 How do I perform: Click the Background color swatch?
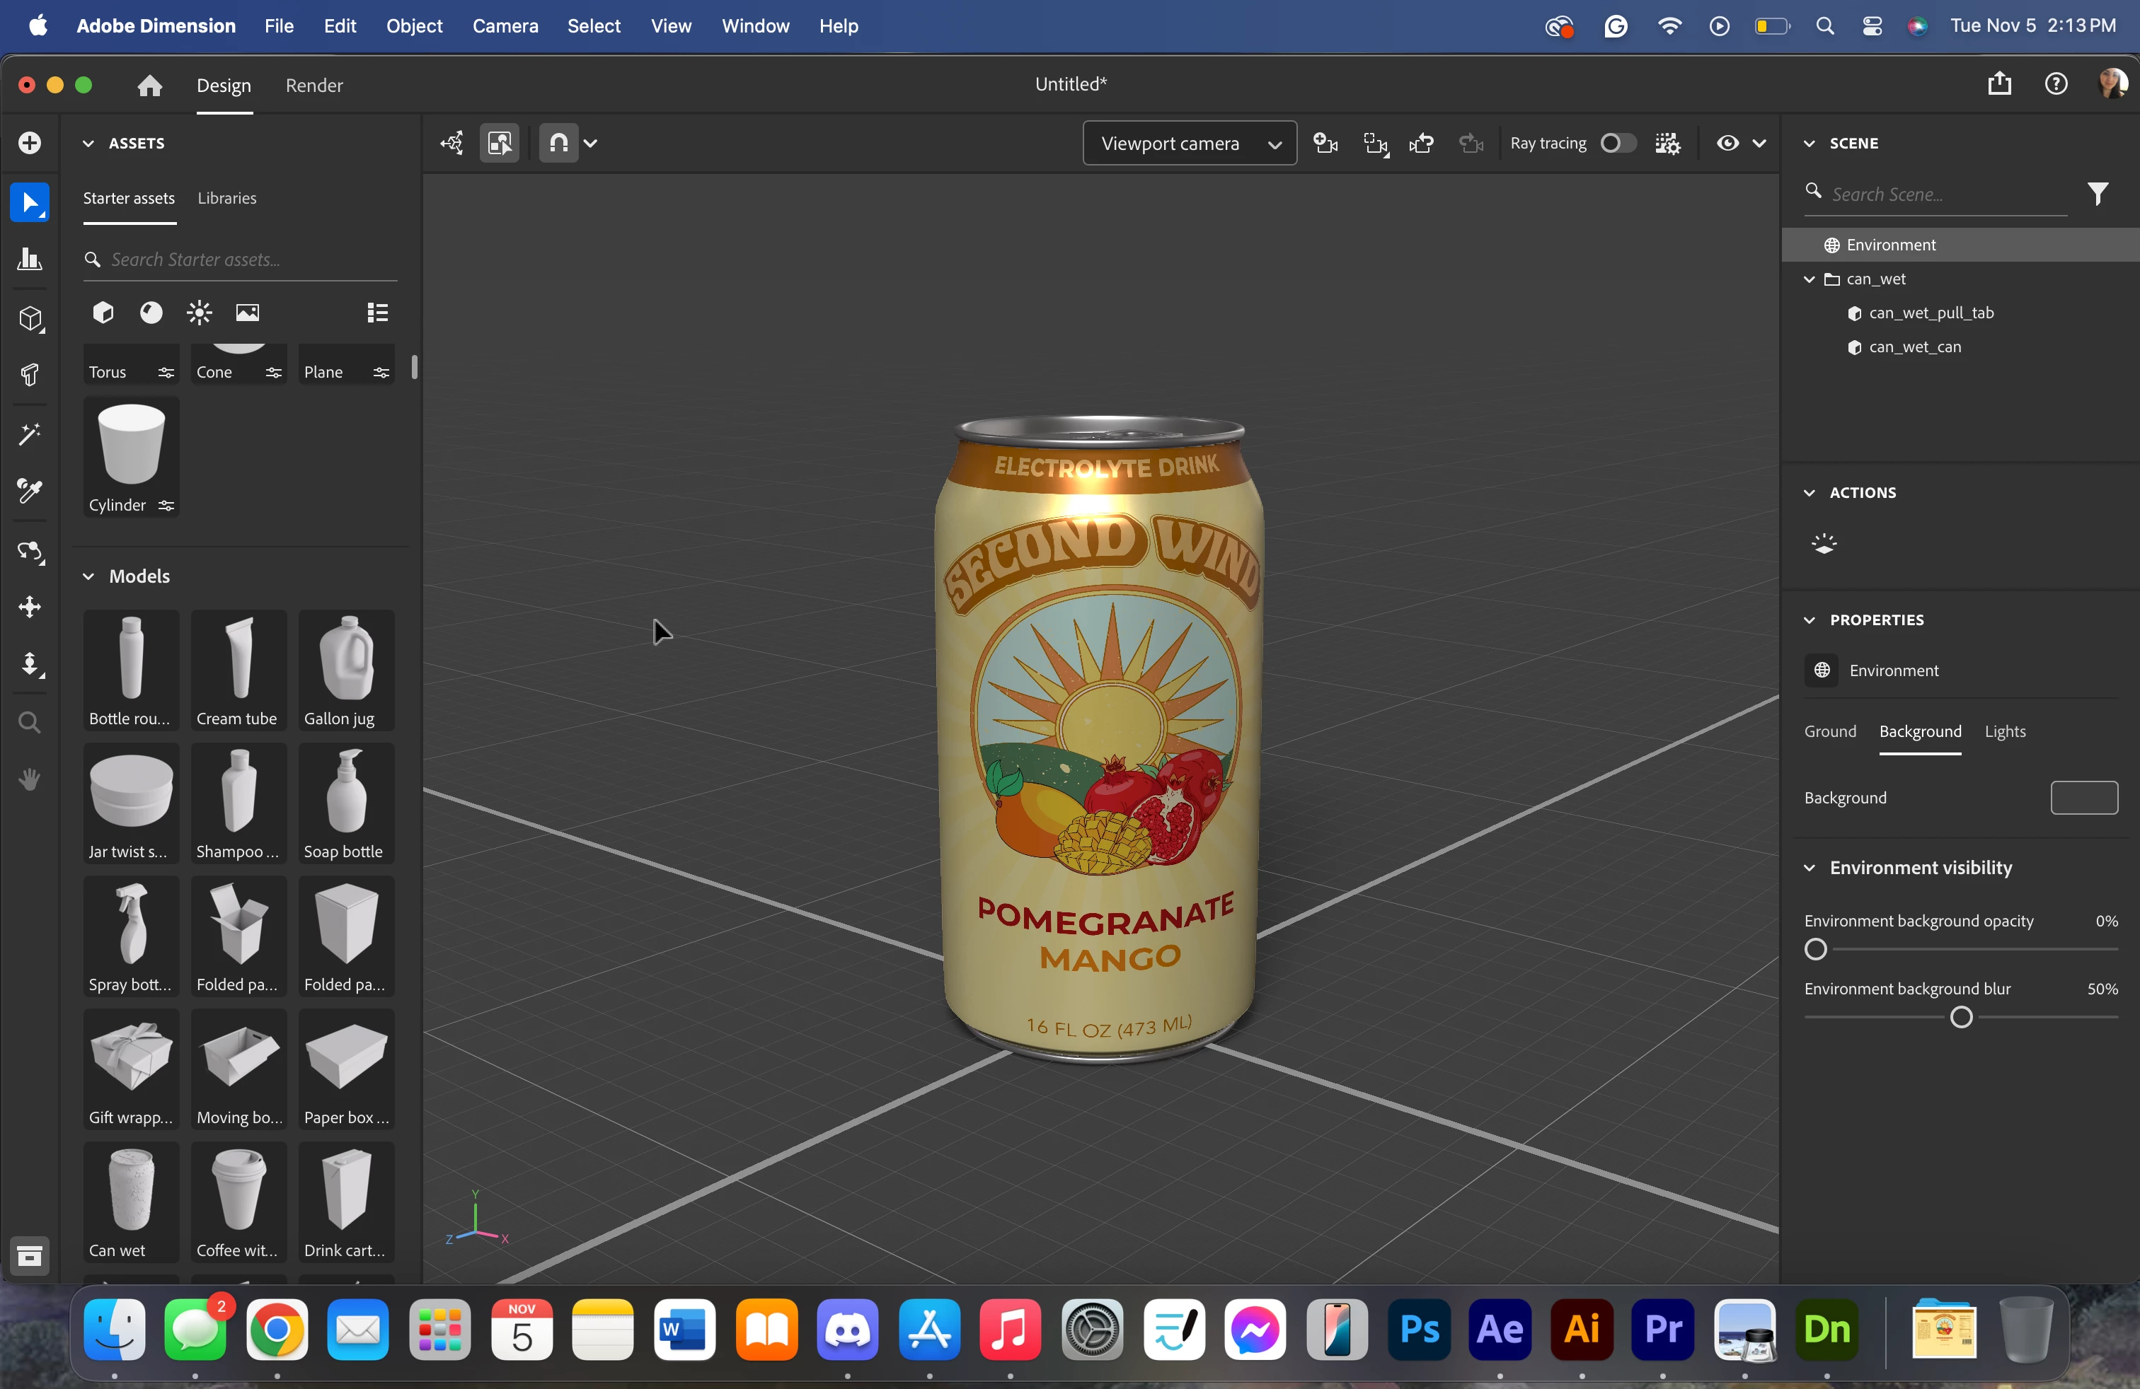coord(2083,798)
